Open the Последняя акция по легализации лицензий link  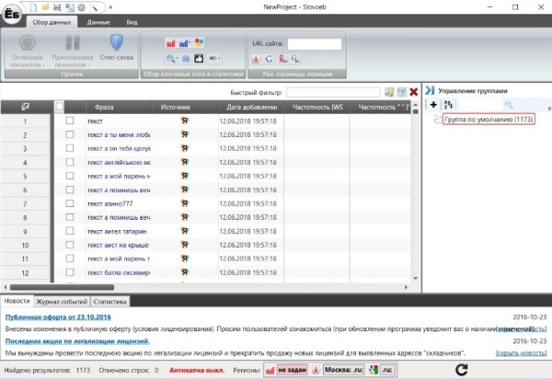click(x=77, y=341)
